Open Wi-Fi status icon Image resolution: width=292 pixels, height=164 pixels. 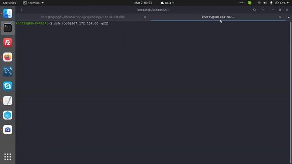pyautogui.click(x=259, y=3)
